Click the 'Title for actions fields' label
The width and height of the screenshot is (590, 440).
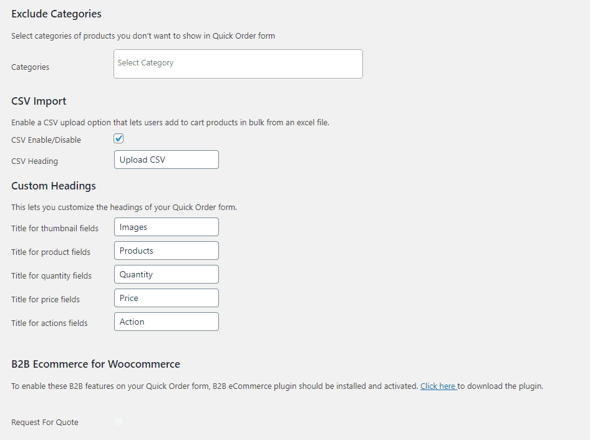coord(49,323)
